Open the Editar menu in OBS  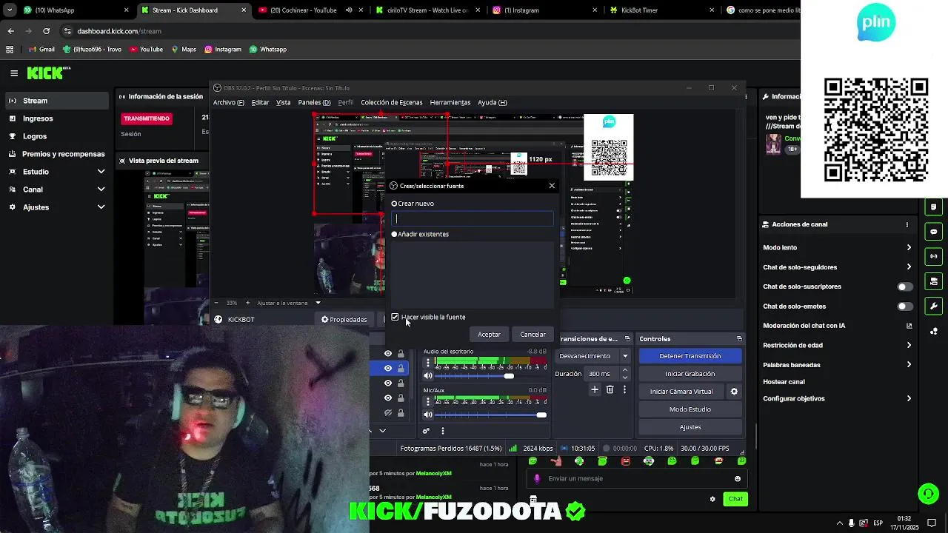(x=260, y=102)
